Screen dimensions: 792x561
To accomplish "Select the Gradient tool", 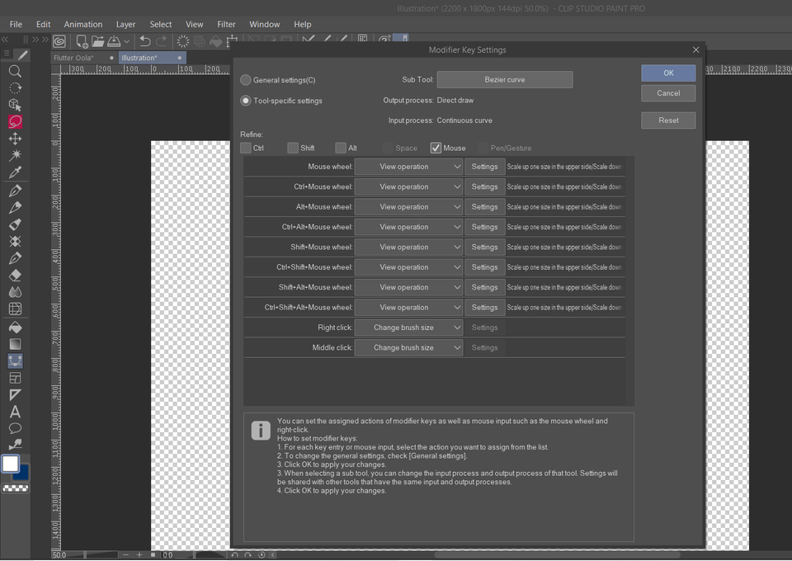I will tap(15, 344).
